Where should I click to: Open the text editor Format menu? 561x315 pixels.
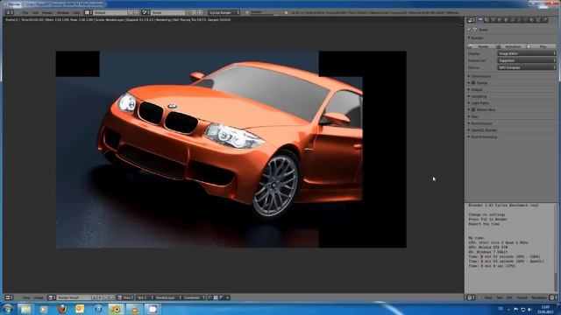click(x=522, y=297)
